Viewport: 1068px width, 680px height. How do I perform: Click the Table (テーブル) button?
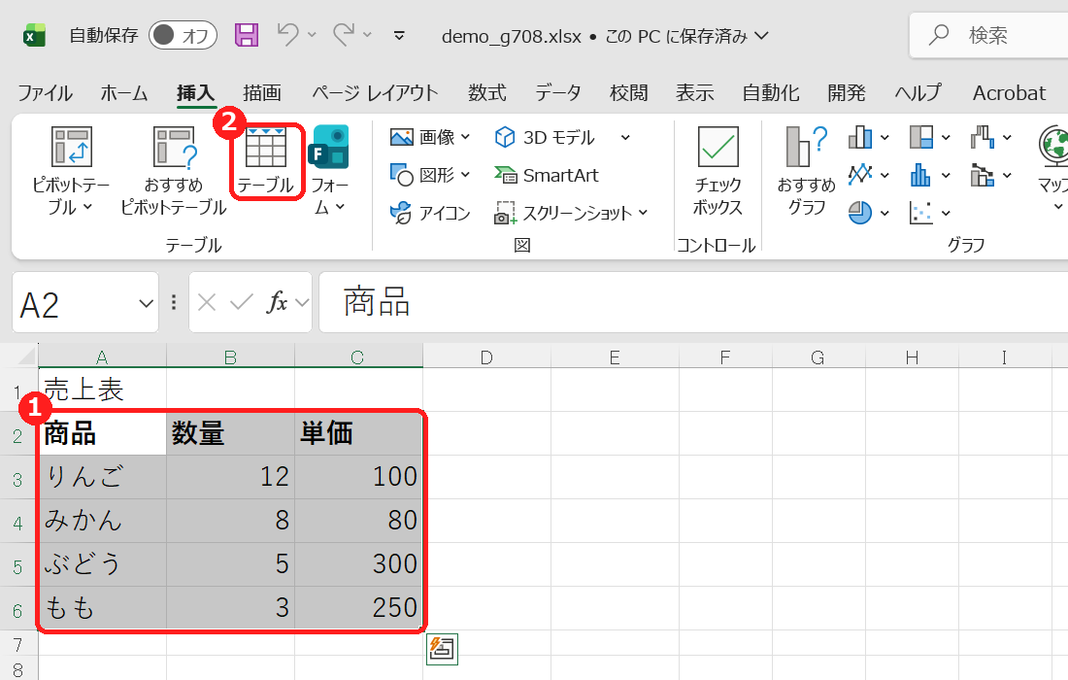(266, 161)
